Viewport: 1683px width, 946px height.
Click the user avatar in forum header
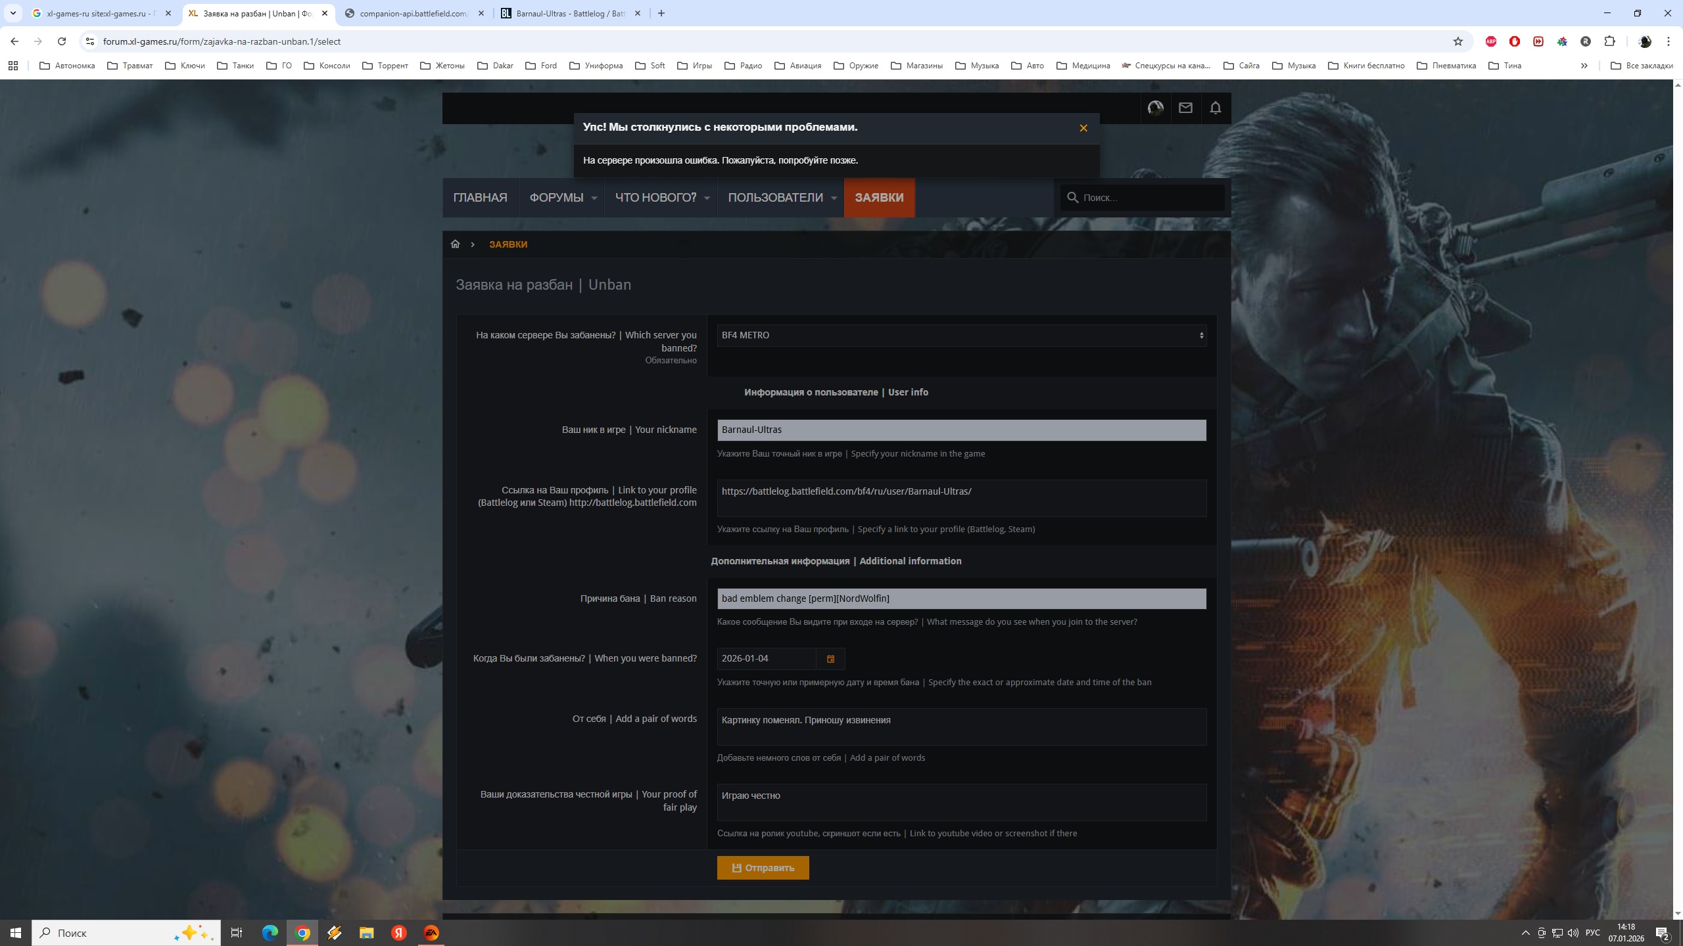(1155, 108)
